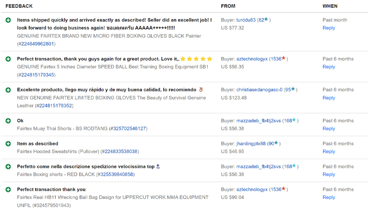Open item link 224833538038
This screenshot has width=370, height=209.
121,152
